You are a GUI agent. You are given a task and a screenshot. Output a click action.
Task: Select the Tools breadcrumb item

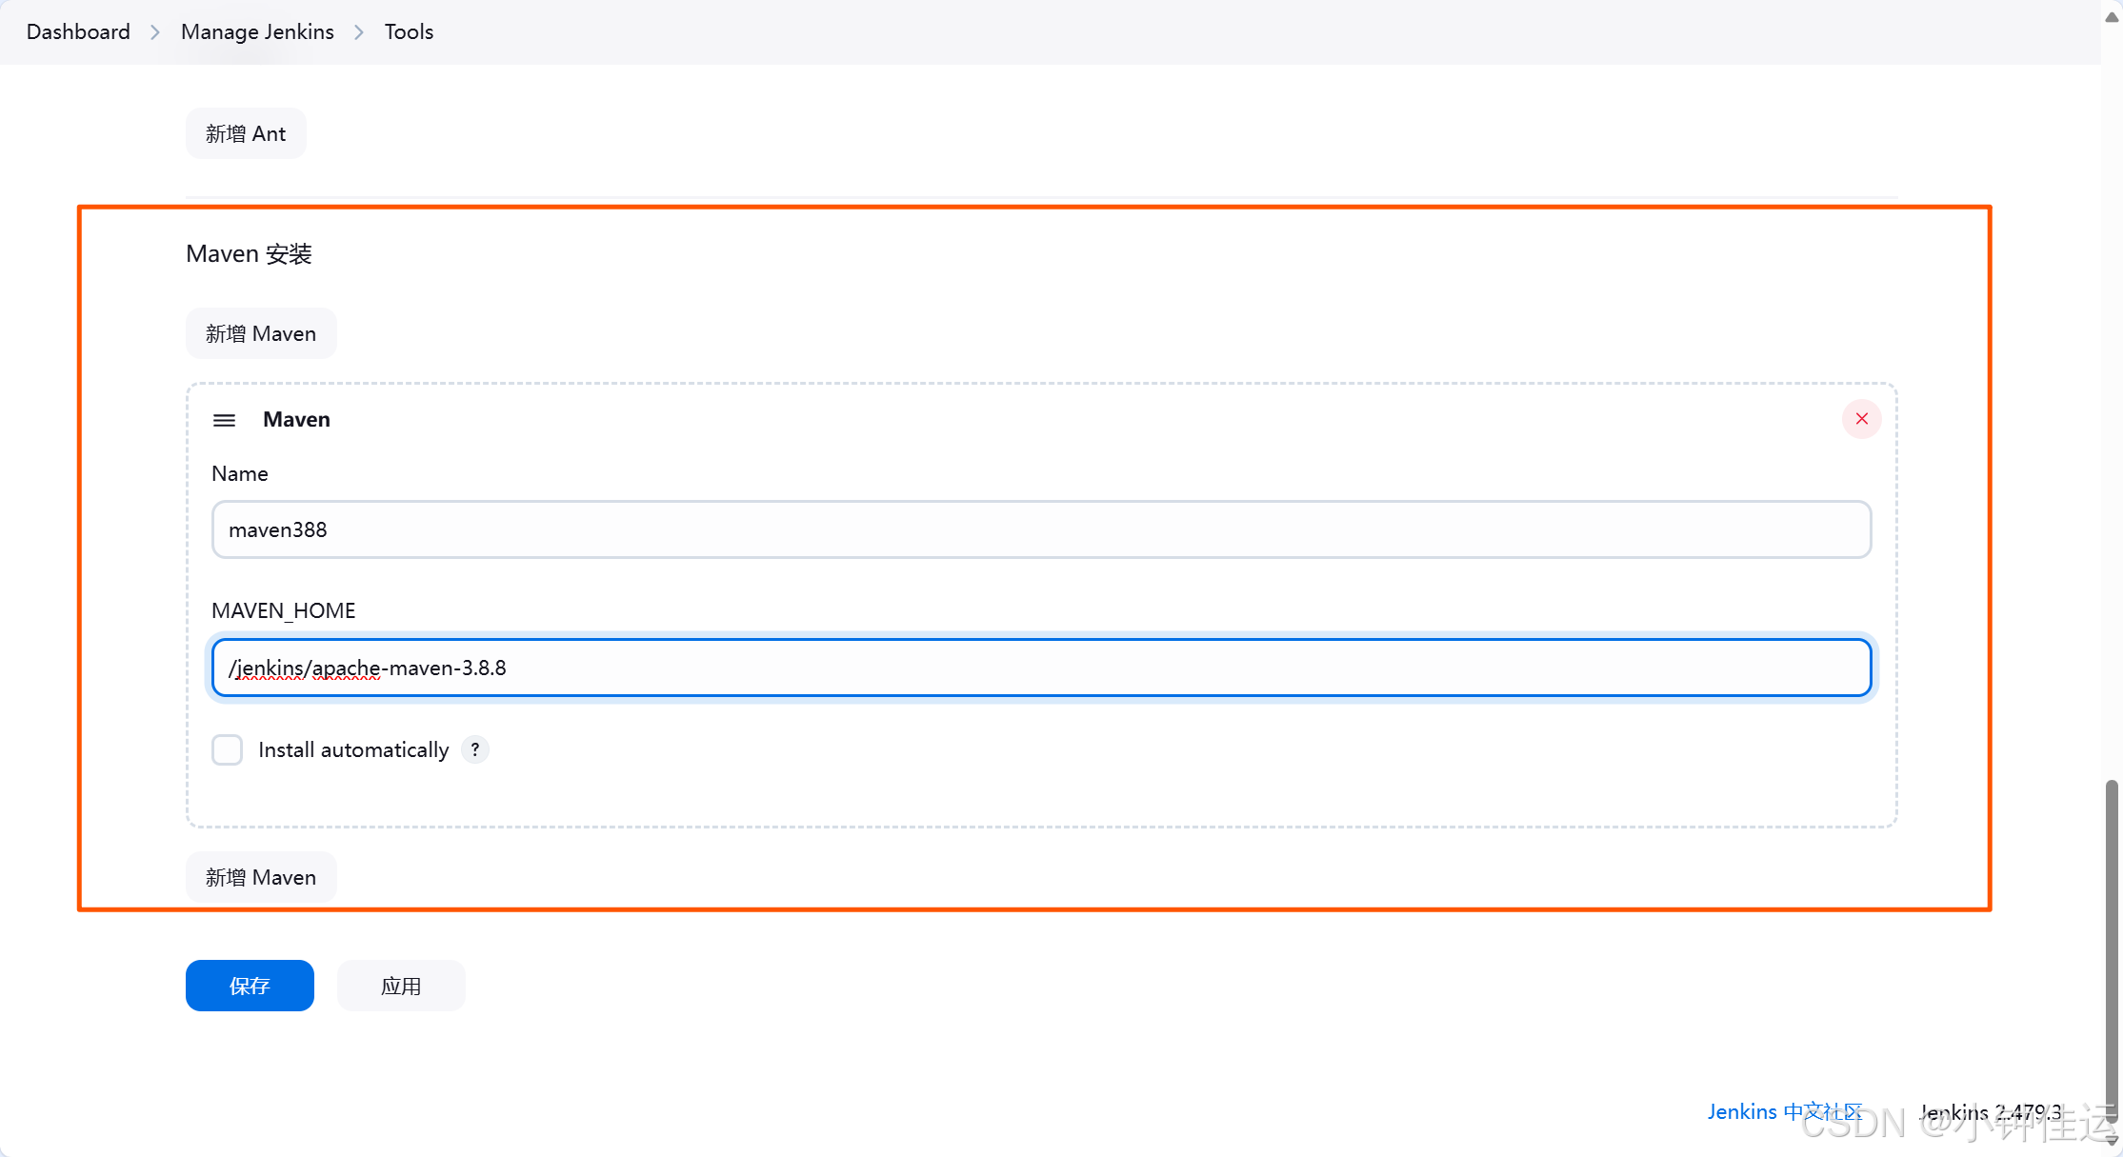click(x=409, y=31)
